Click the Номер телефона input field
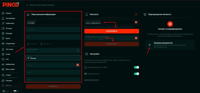The image size is (200, 93). tap(111, 38)
